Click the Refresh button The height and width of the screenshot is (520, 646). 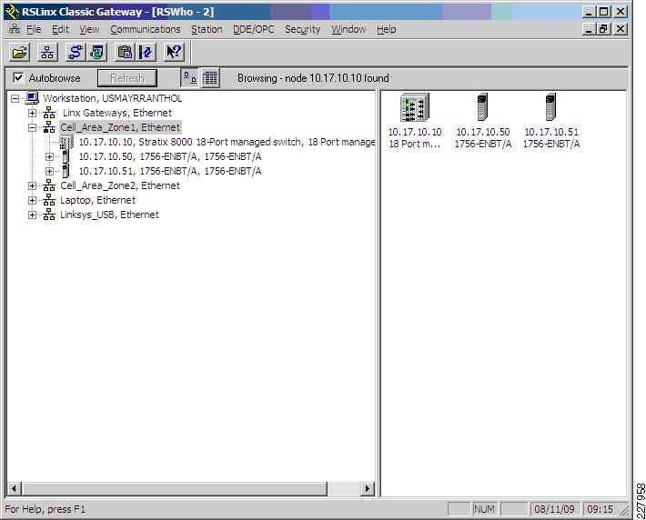tap(127, 78)
